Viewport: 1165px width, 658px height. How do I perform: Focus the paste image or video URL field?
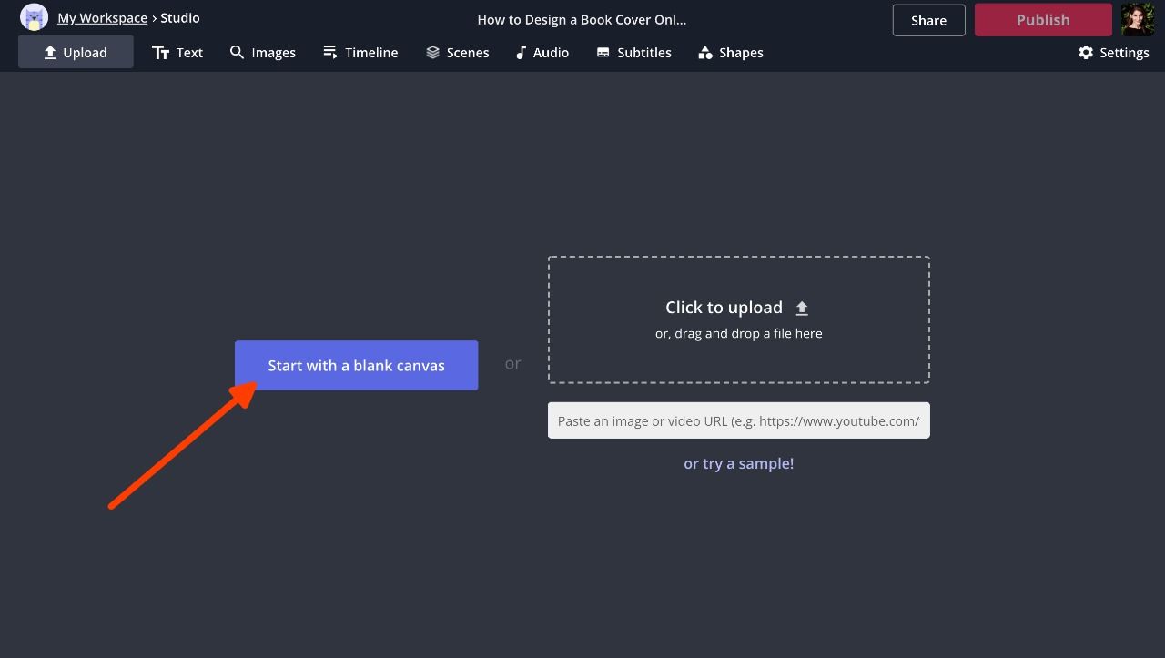click(x=738, y=420)
